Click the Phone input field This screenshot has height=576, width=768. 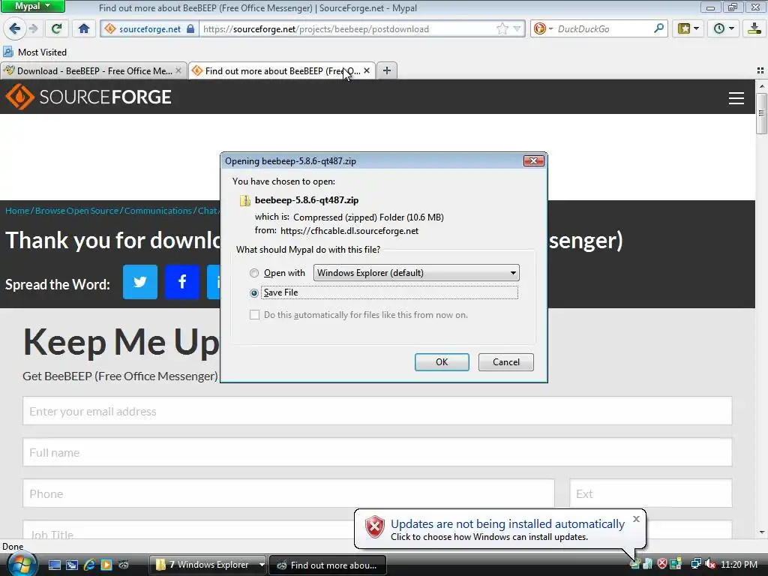(x=289, y=493)
